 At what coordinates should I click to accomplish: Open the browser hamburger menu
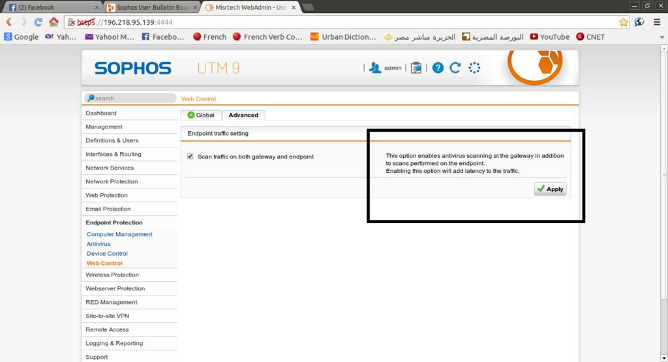pos(657,22)
